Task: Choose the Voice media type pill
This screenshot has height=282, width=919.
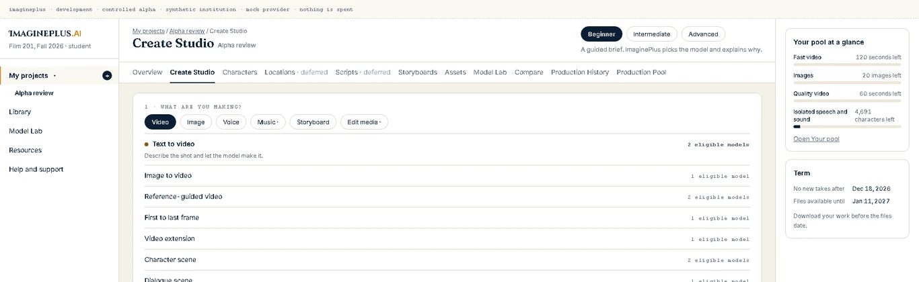Action: click(231, 122)
